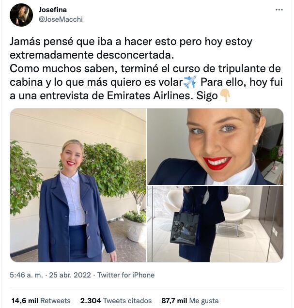This screenshot has height=308, width=294.
Task: Click the airplane emoji in the tweet
Action: [190, 82]
